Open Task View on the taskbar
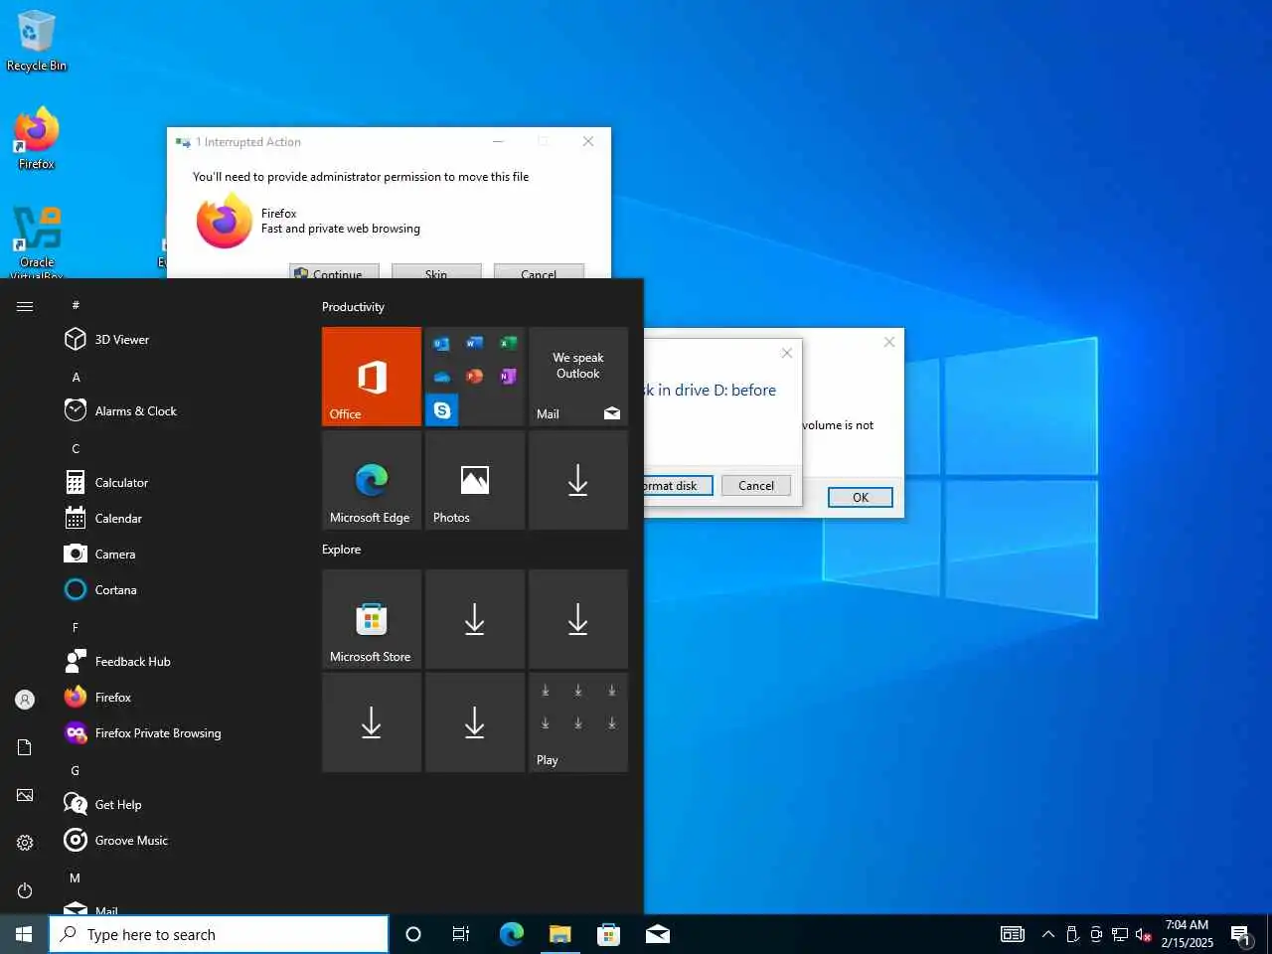1272x954 pixels. [x=461, y=934]
